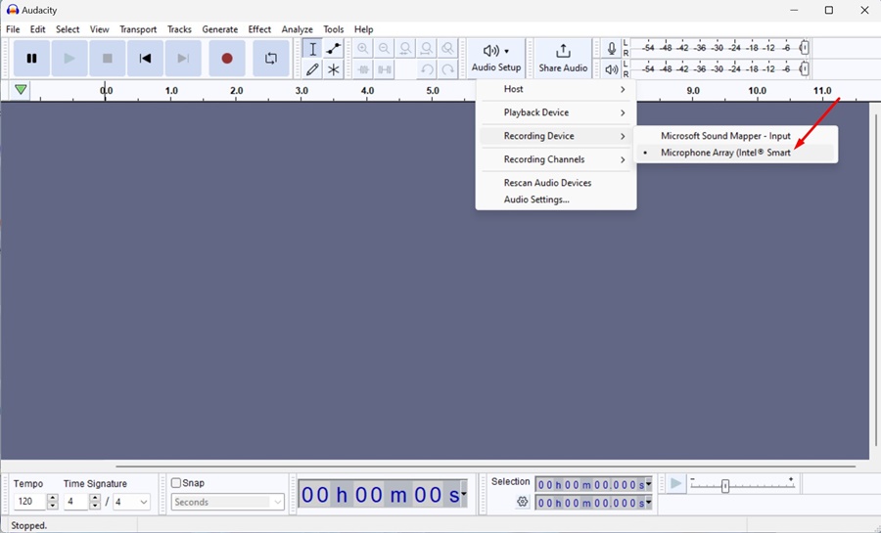Click Fit selection to width icon
Viewport: 881px width, 533px height.
[x=405, y=49]
